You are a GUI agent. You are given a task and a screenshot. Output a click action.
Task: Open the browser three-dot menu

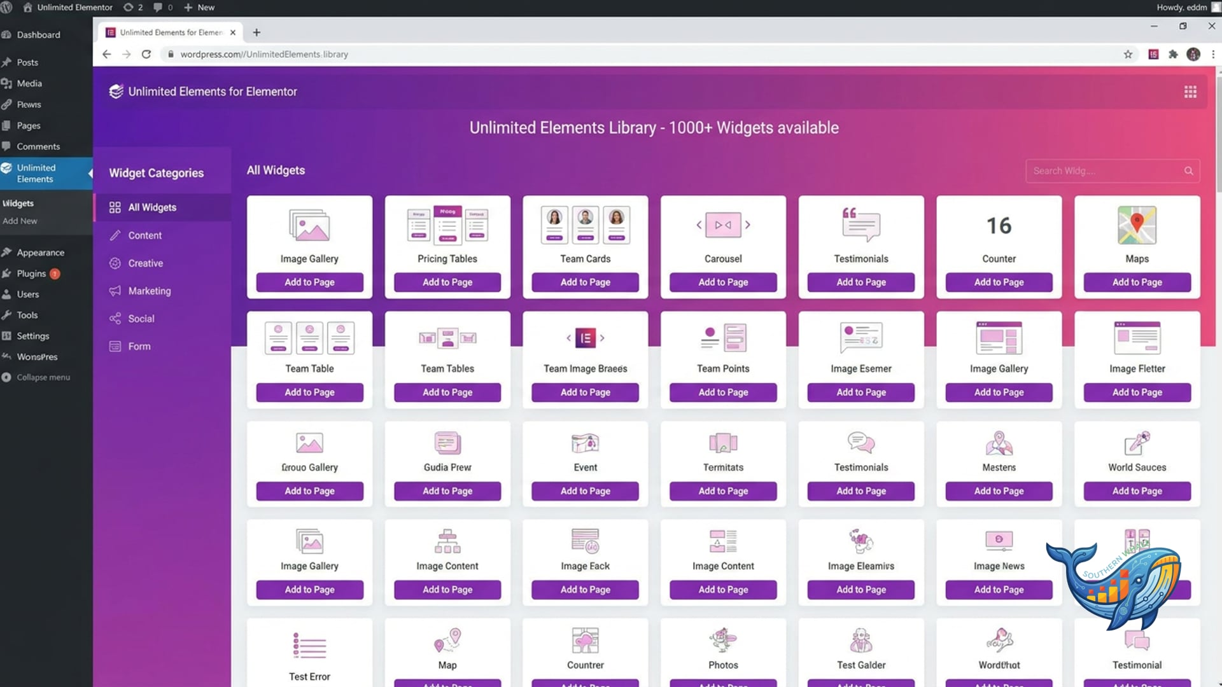(x=1213, y=54)
